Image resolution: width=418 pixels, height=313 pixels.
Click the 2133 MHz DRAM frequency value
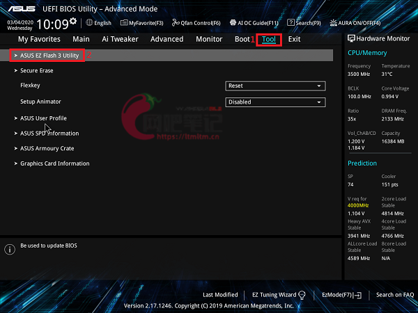[392, 119]
